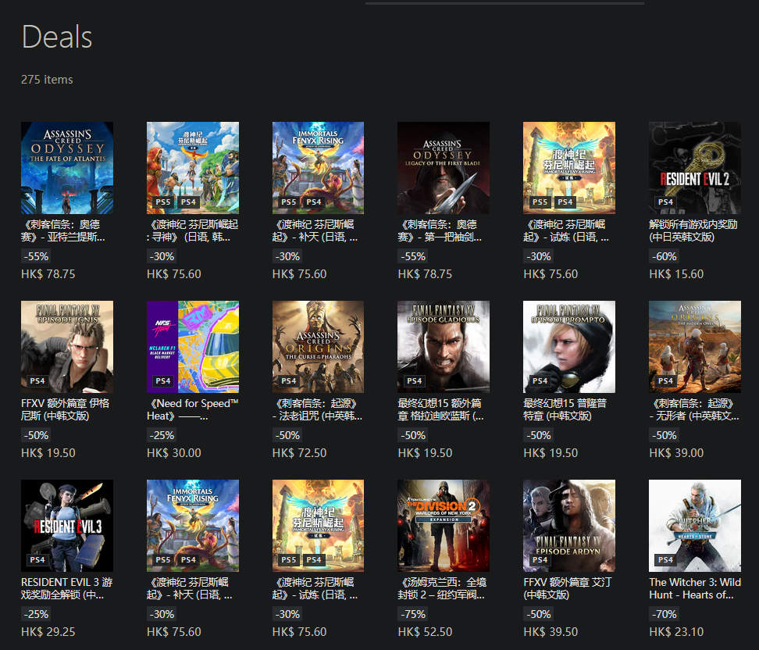
Task: Click the HK$ 30.00 price
Action: pos(174,453)
